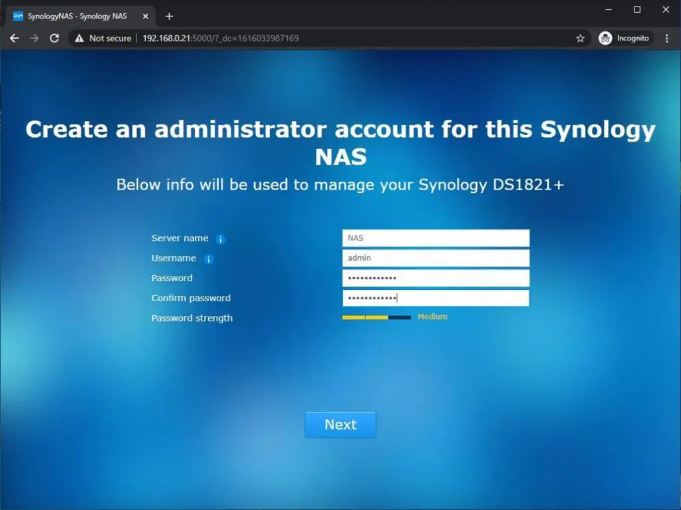This screenshot has height=510, width=681.
Task: Maximize the browser window
Action: (637, 9)
